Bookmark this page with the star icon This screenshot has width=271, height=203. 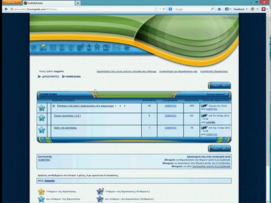pos(156,9)
